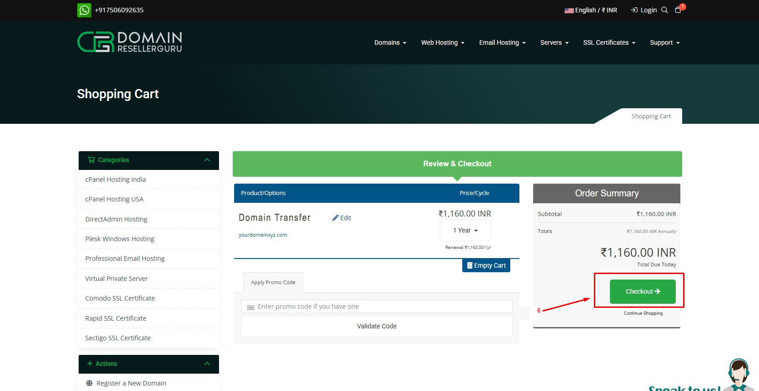Screen dimensions: 759x391
Task: Click the live chat support agent icon
Action: 738,375
